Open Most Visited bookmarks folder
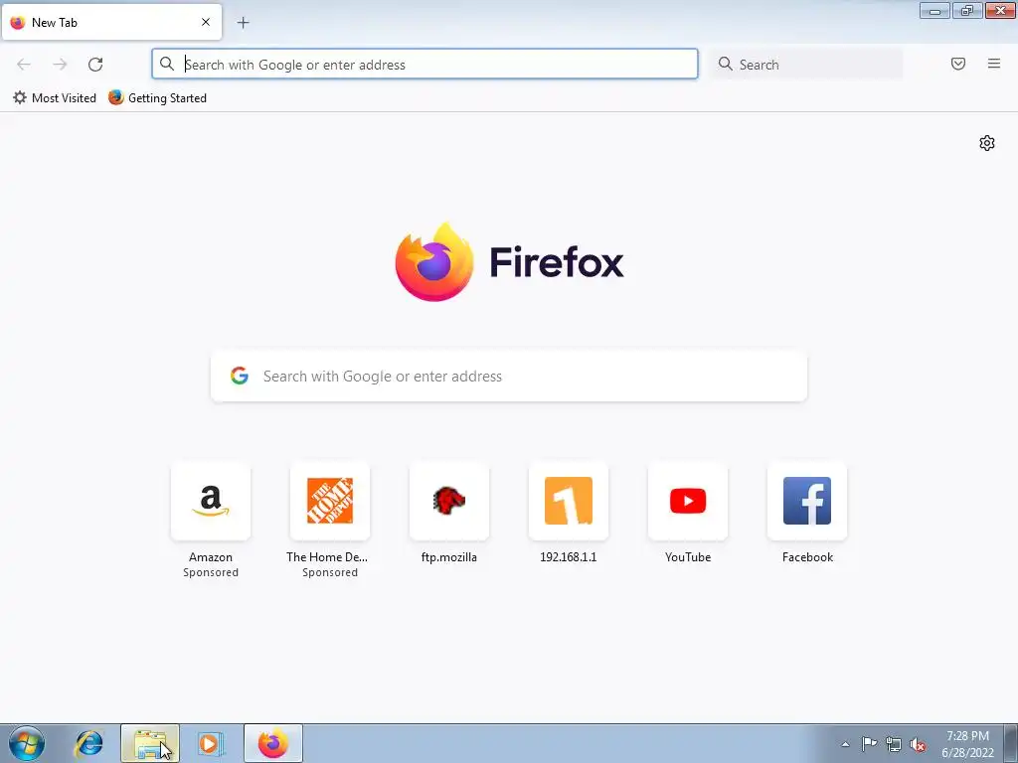The width and height of the screenshot is (1018, 763). [x=55, y=98]
